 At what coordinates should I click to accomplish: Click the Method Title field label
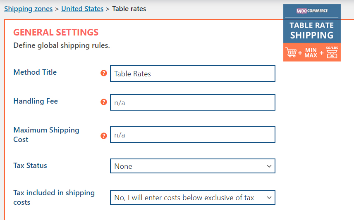[35, 72]
